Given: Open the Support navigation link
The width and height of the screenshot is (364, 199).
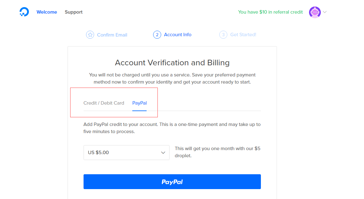Looking at the screenshot, I should click(x=74, y=12).
